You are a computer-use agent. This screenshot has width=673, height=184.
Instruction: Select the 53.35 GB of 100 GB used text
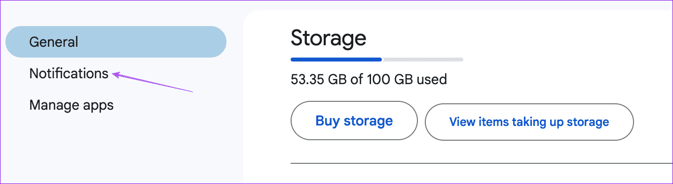[x=369, y=79]
